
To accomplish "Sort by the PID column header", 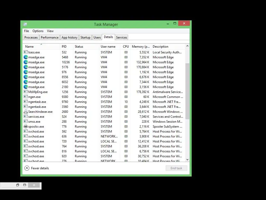I will coord(66,47).
